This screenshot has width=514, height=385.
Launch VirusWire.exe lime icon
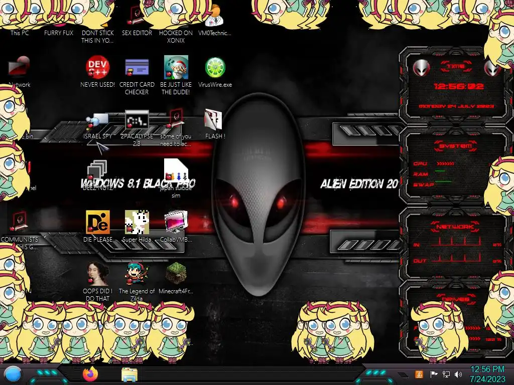[x=215, y=67]
